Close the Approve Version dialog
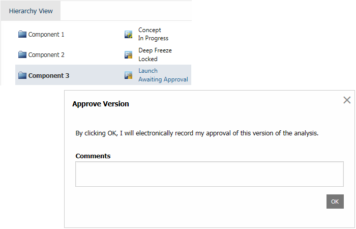Image resolution: width=356 pixels, height=229 pixels. [x=347, y=100]
